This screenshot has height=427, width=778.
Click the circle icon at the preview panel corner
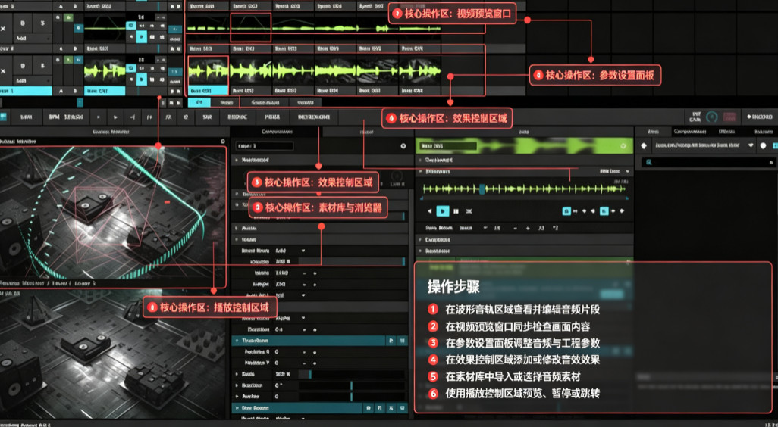click(x=222, y=141)
